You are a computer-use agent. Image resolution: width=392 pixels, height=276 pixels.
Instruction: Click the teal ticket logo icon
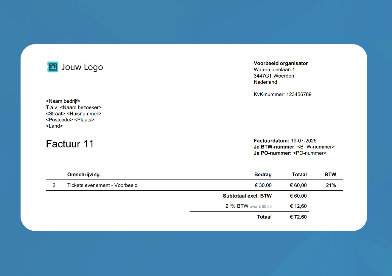tap(53, 67)
